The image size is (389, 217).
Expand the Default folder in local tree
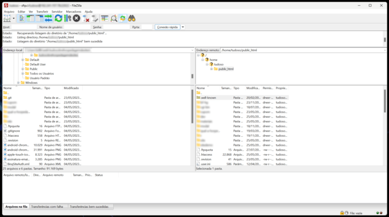click(x=22, y=60)
